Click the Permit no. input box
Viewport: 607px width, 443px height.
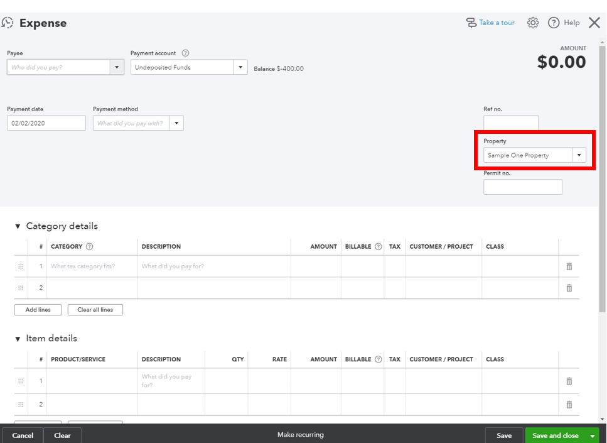point(523,187)
